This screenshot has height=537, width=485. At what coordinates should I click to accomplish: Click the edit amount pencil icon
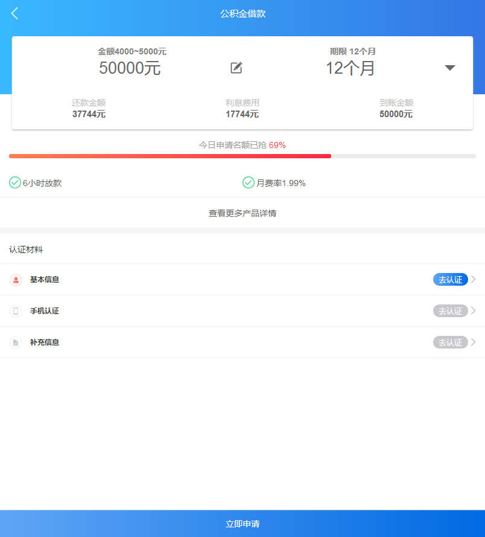pyautogui.click(x=236, y=68)
